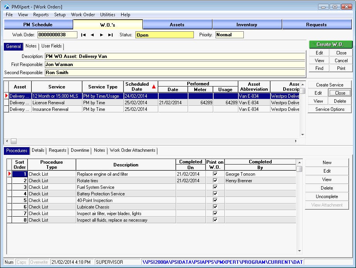Switch to the PM Schedule module tab
This screenshot has width=356, height=268.
pyautogui.click(x=38, y=24)
